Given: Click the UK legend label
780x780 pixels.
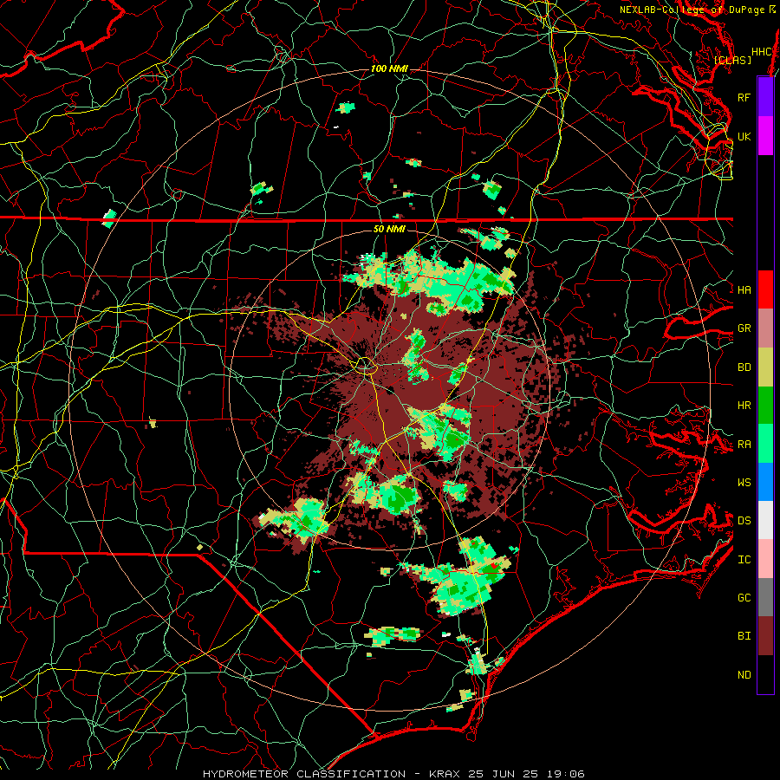Looking at the screenshot, I should pyautogui.click(x=744, y=136).
